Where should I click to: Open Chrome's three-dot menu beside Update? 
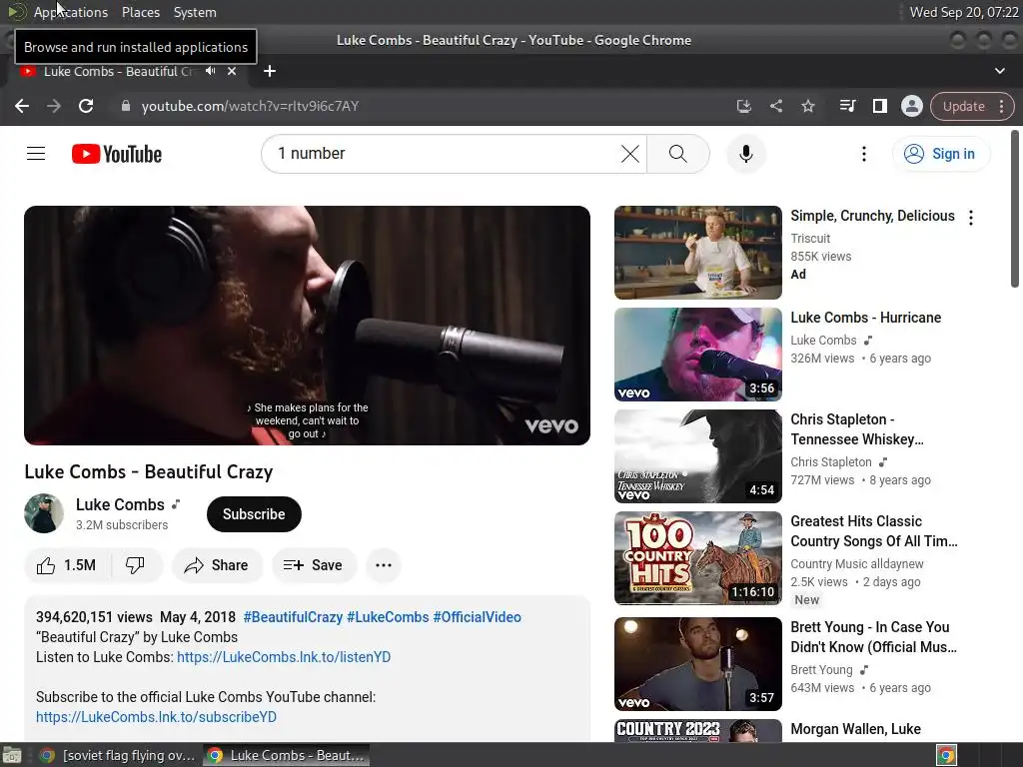pos(1001,106)
